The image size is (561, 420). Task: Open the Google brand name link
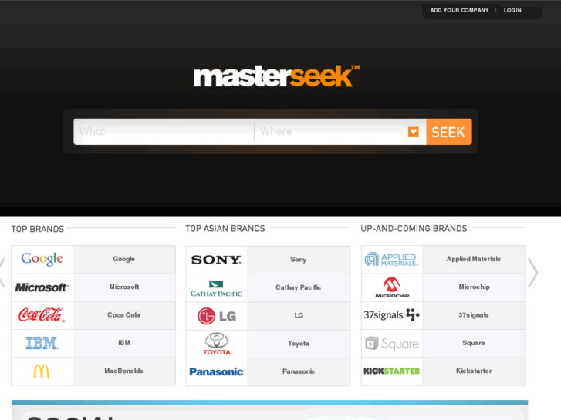tap(123, 259)
